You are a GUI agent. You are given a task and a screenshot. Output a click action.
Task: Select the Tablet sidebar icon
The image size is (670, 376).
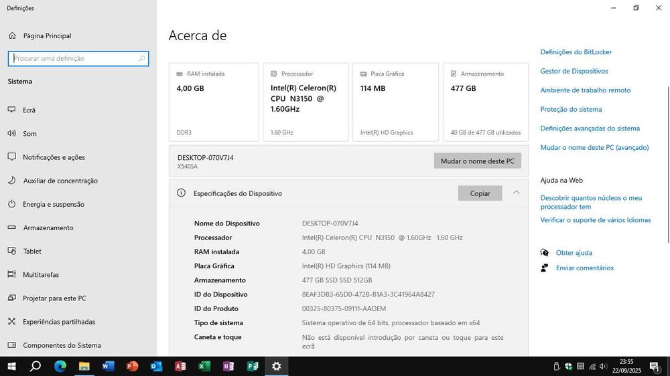[12, 251]
